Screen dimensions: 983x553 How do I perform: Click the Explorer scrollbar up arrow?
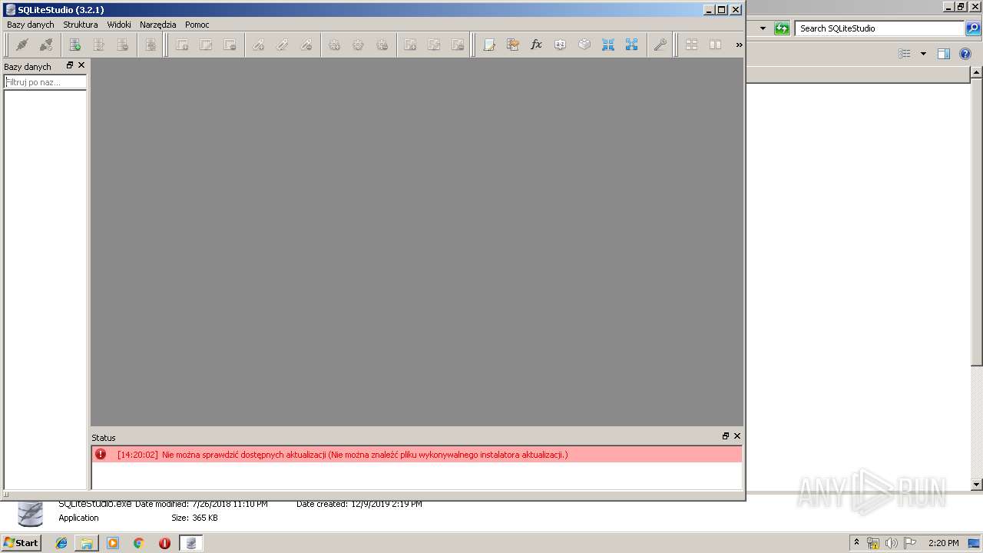point(977,72)
